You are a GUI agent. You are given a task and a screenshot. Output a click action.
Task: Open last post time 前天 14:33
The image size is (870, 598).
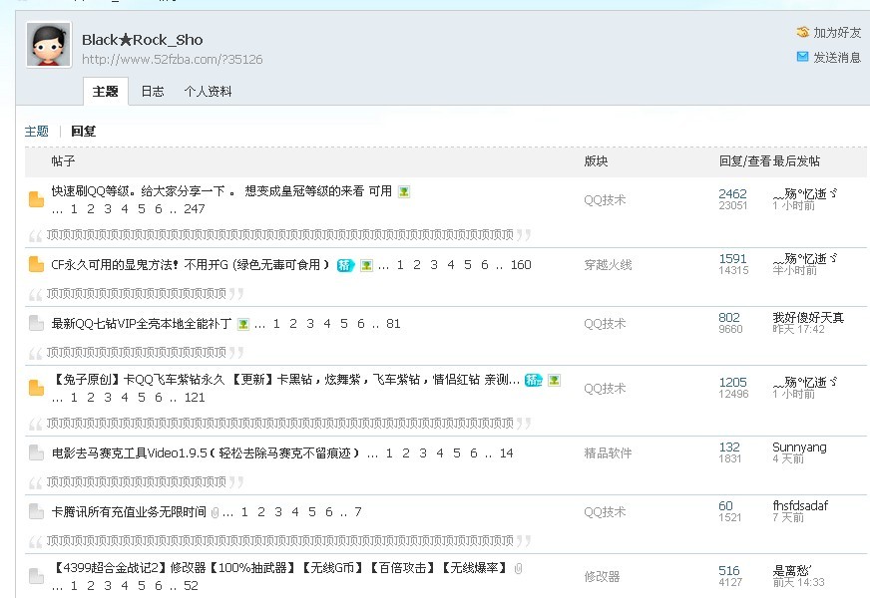pos(798,582)
